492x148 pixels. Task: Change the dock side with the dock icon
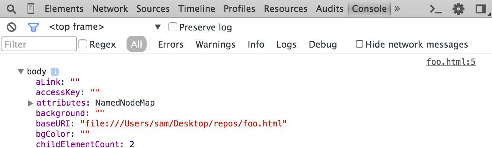click(481, 9)
